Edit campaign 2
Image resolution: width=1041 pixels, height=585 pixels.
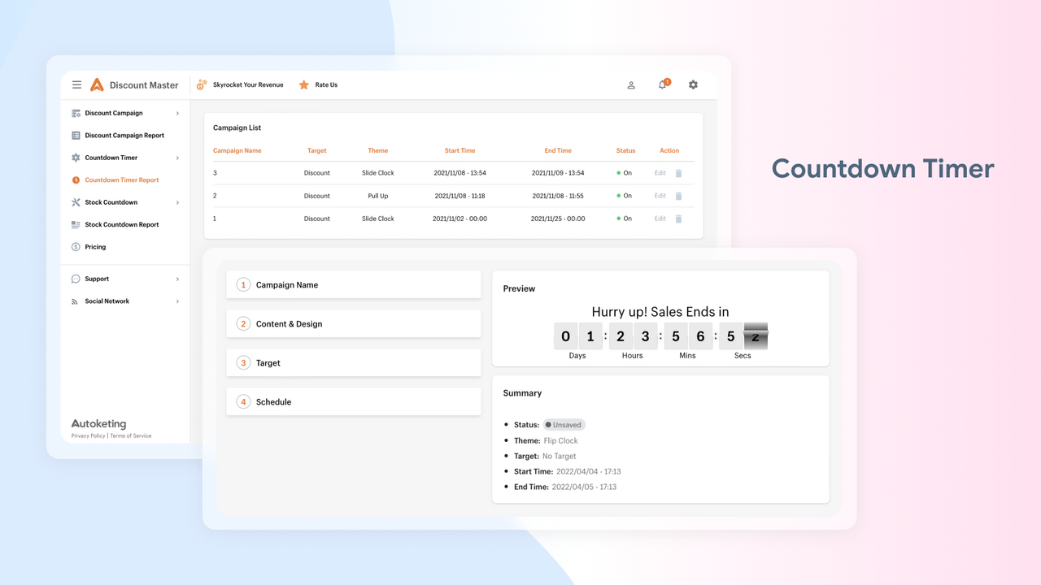coord(660,196)
